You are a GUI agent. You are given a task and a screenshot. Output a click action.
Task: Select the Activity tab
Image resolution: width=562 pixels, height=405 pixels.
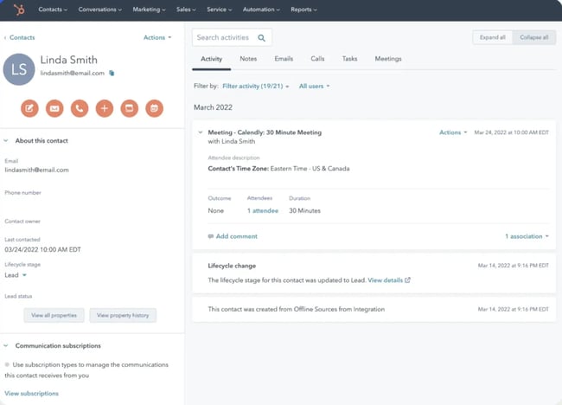pyautogui.click(x=212, y=59)
